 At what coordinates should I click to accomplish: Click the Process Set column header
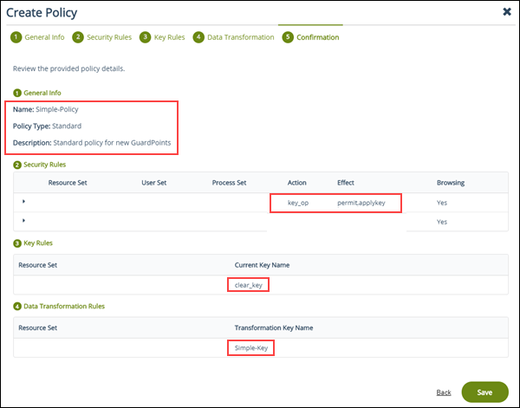tap(229, 183)
